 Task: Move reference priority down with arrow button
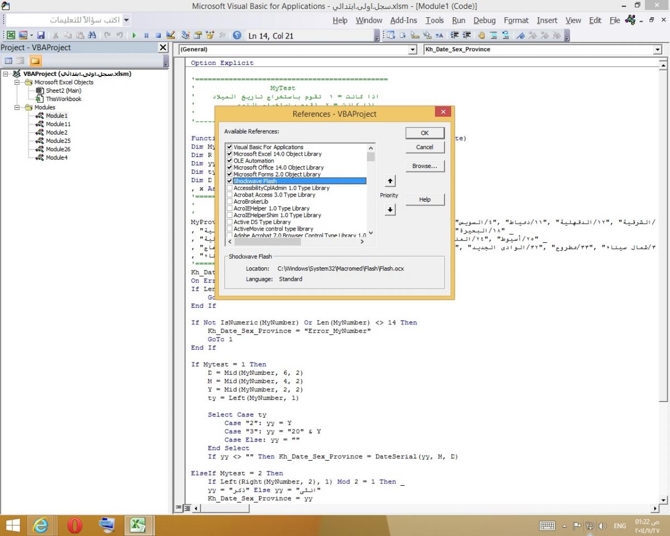tap(390, 210)
